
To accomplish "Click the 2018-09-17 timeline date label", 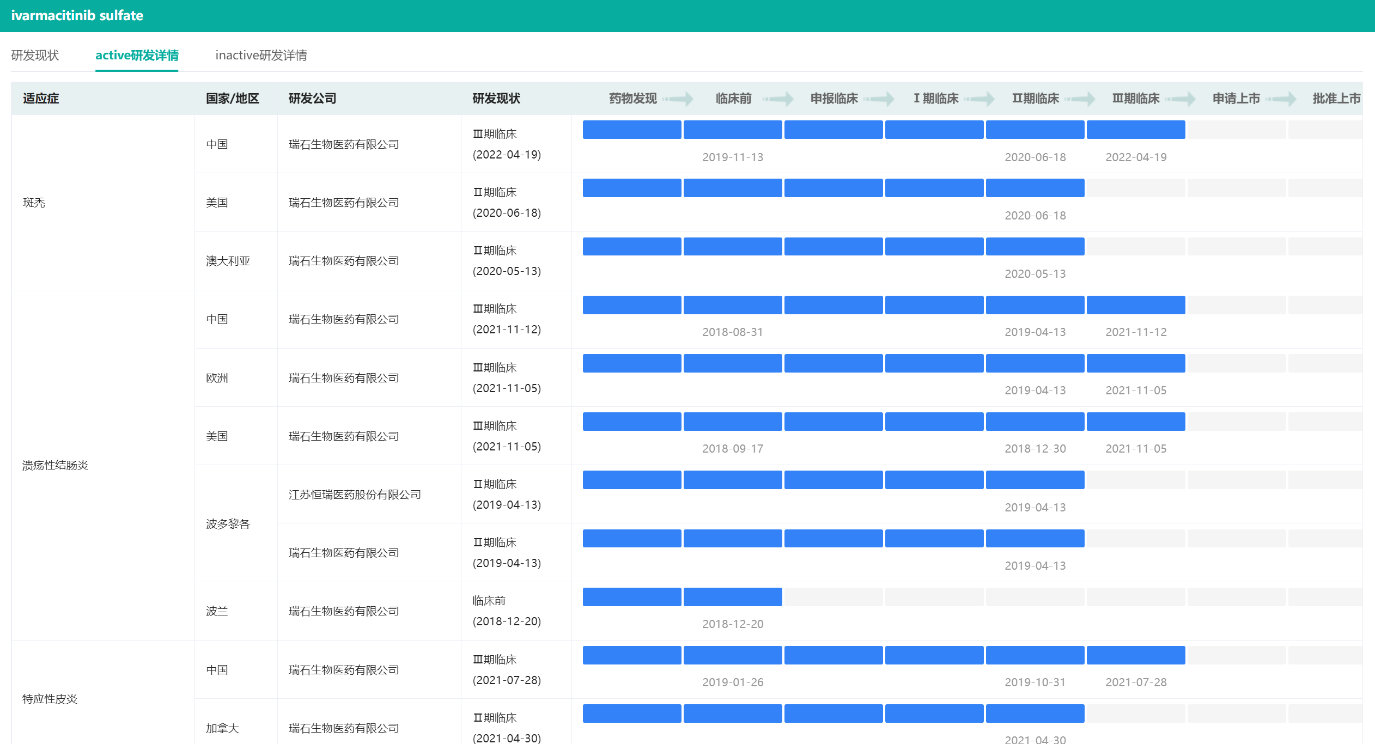I will tap(733, 449).
